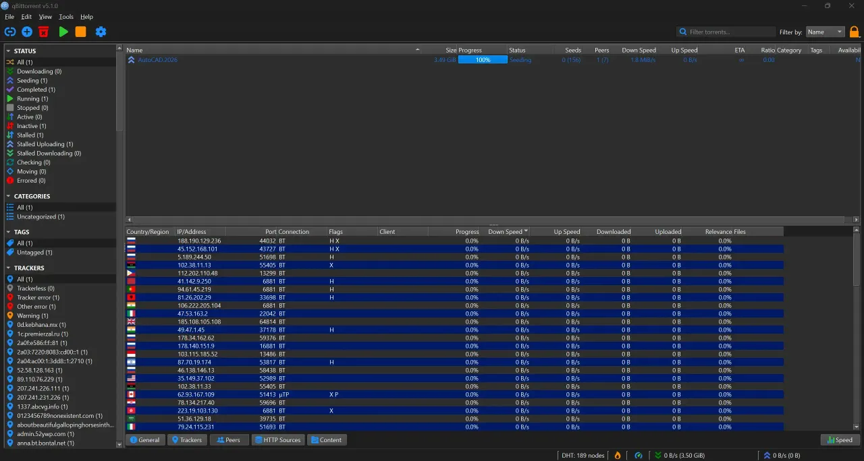The image size is (864, 461).
Task: Toggle alternative speed limits speedometer icon
Action: click(639, 456)
